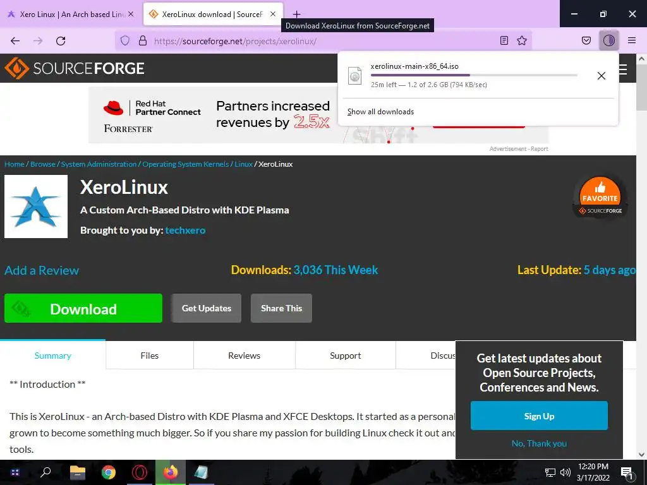Open System Administration breadcrumb link
The width and height of the screenshot is (647, 485).
click(x=99, y=164)
